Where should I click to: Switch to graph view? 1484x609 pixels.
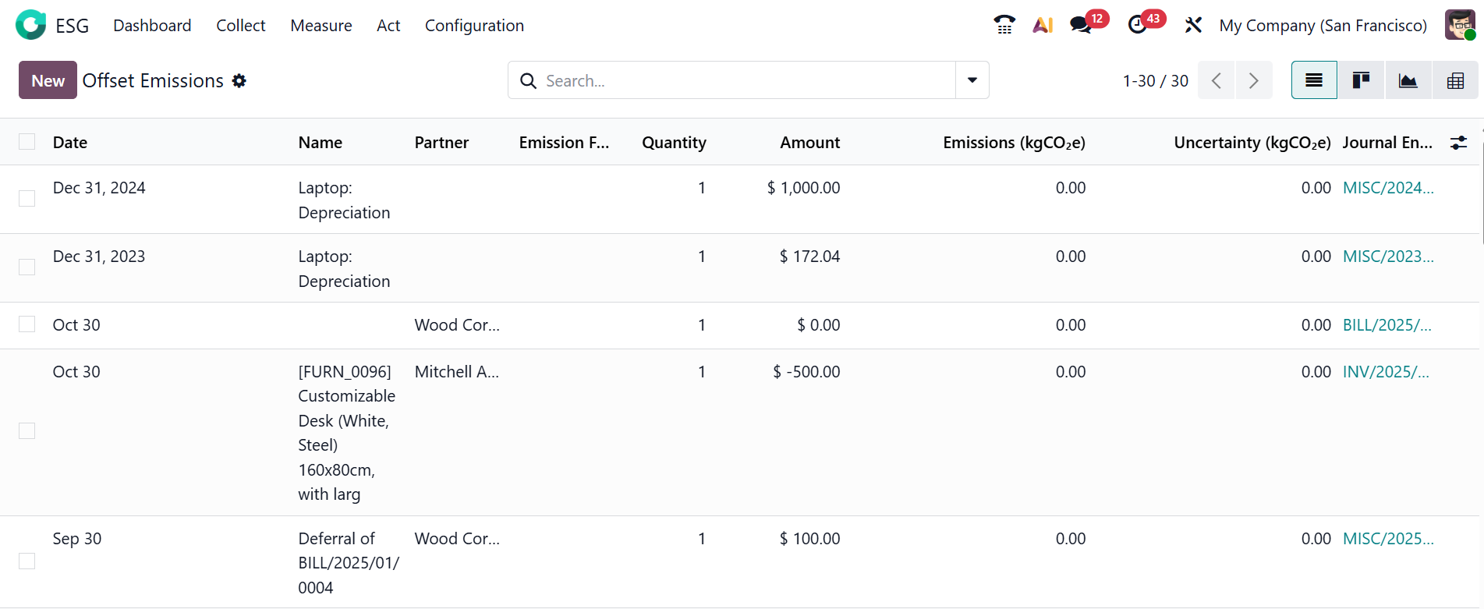tap(1408, 80)
